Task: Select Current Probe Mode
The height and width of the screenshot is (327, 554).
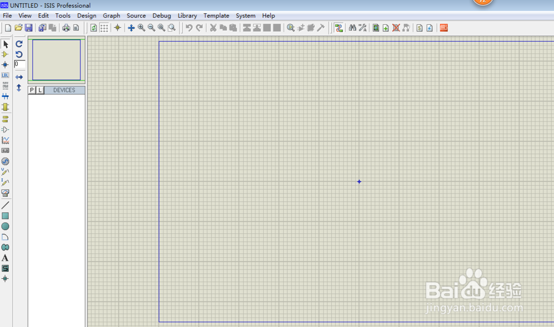Action: pos(6,182)
